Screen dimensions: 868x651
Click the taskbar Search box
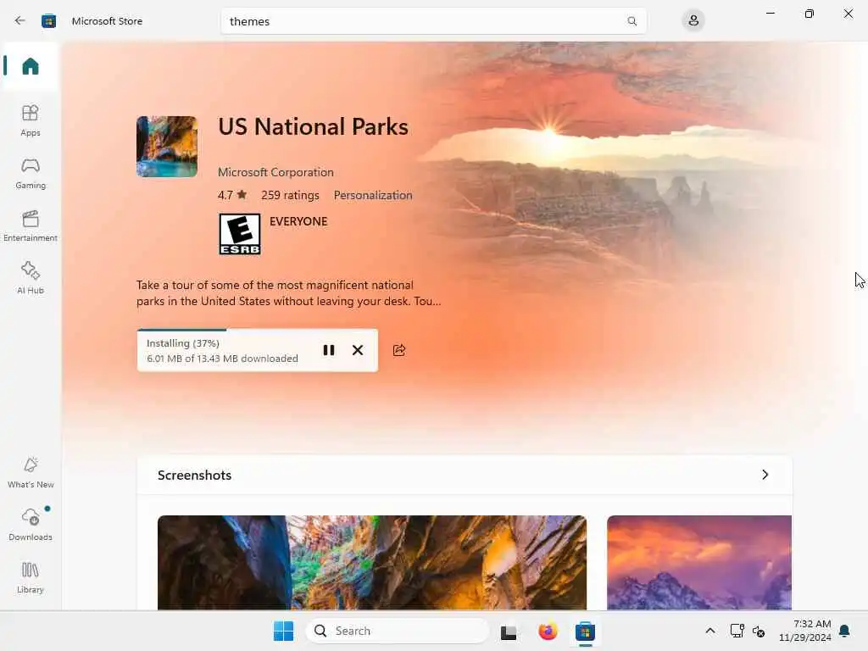pos(398,631)
